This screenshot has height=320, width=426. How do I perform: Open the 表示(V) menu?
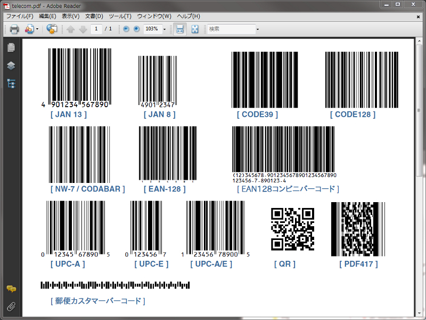click(71, 17)
